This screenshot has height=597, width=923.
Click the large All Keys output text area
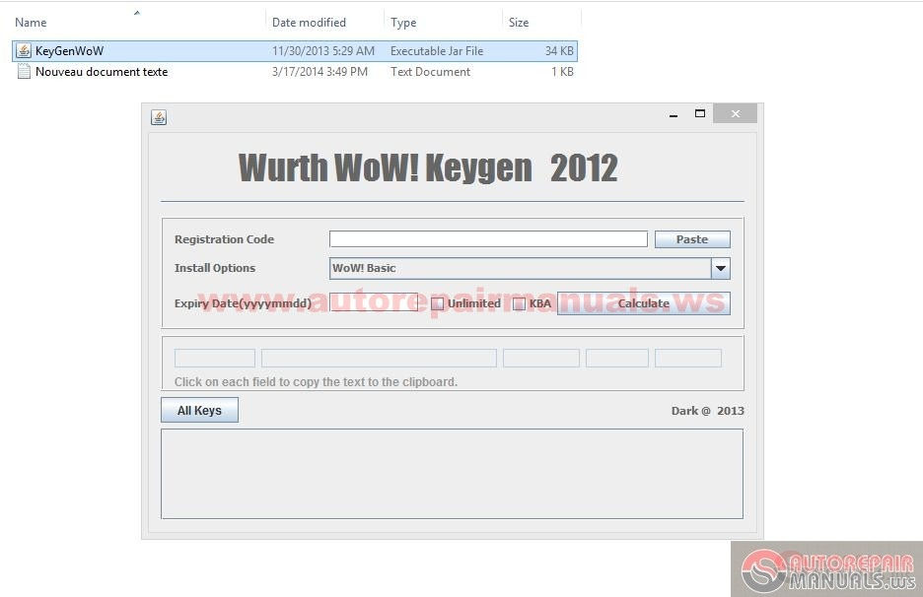point(452,474)
